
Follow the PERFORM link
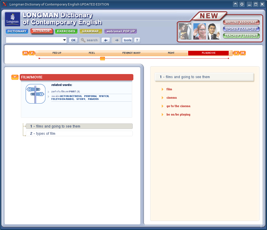point(90,96)
